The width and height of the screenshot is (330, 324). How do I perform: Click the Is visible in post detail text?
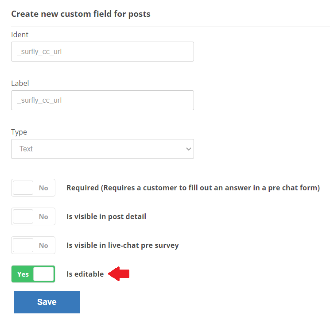(x=106, y=216)
